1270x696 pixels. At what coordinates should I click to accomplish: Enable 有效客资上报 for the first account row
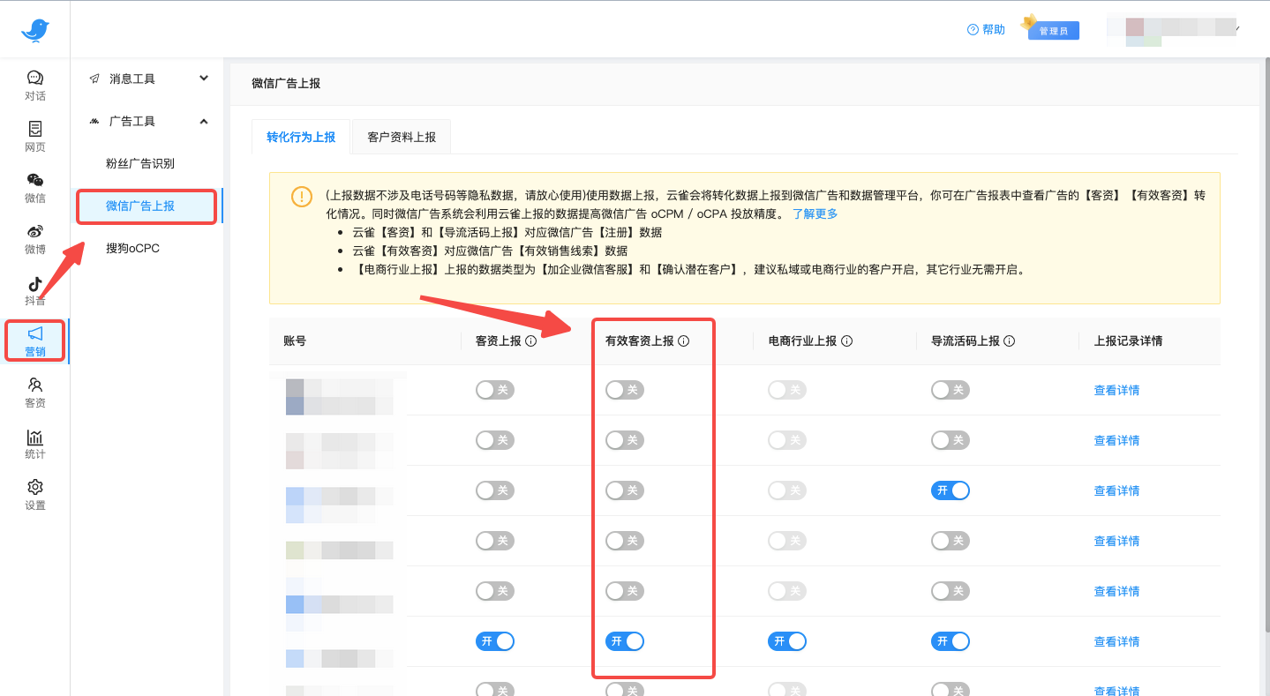[625, 390]
